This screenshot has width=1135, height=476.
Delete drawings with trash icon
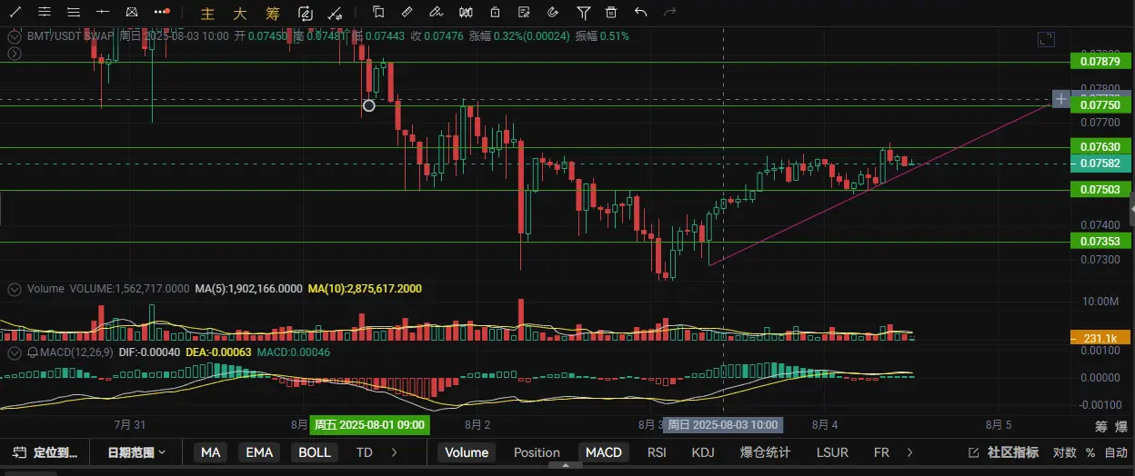[611, 13]
